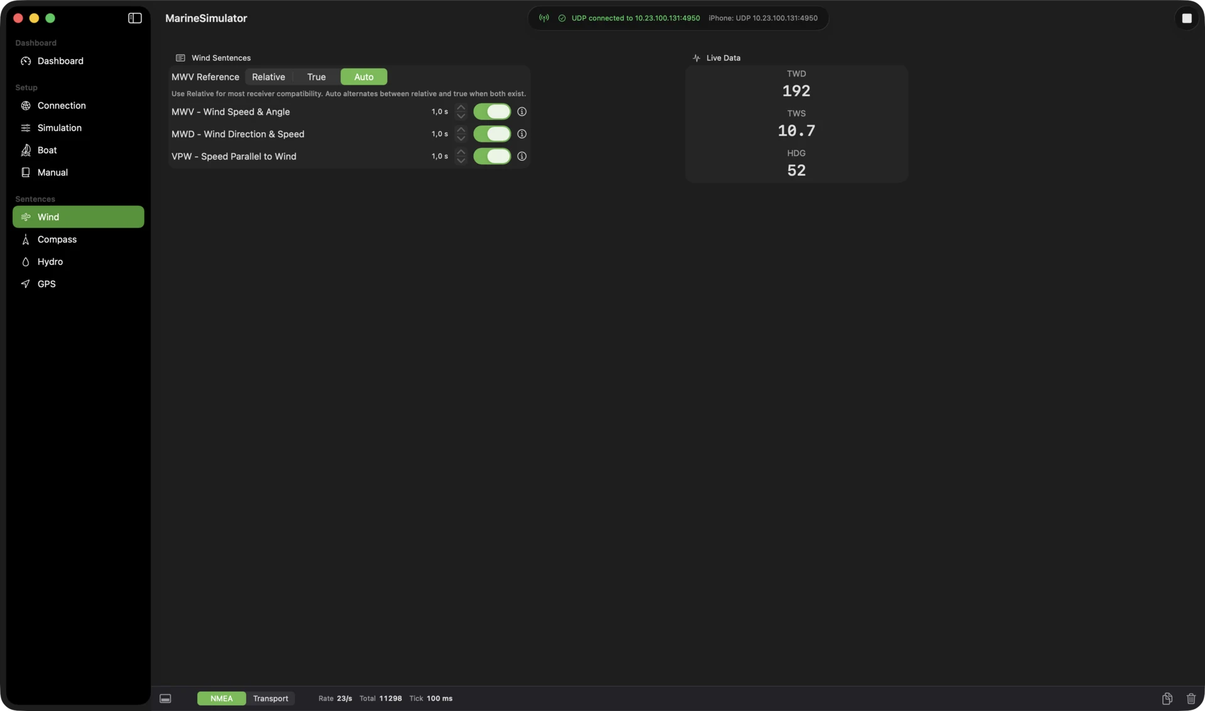
Task: Switch to the Transport tab
Action: [270, 698]
